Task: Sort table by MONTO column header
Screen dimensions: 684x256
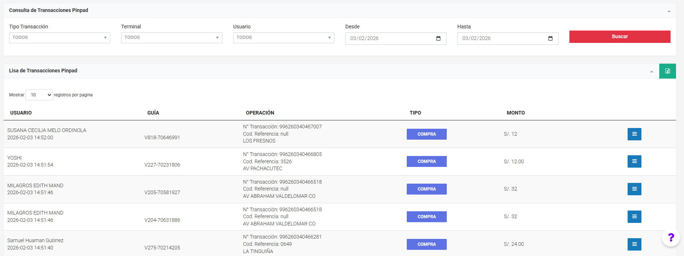Action: 516,113
